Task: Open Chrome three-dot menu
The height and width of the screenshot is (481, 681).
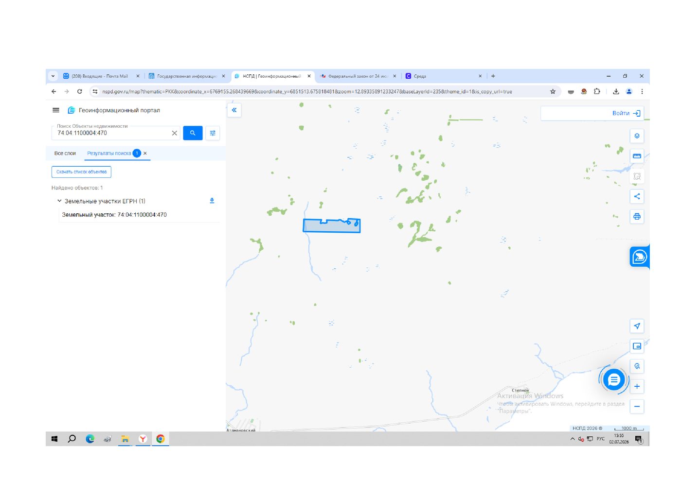Action: pos(642,91)
